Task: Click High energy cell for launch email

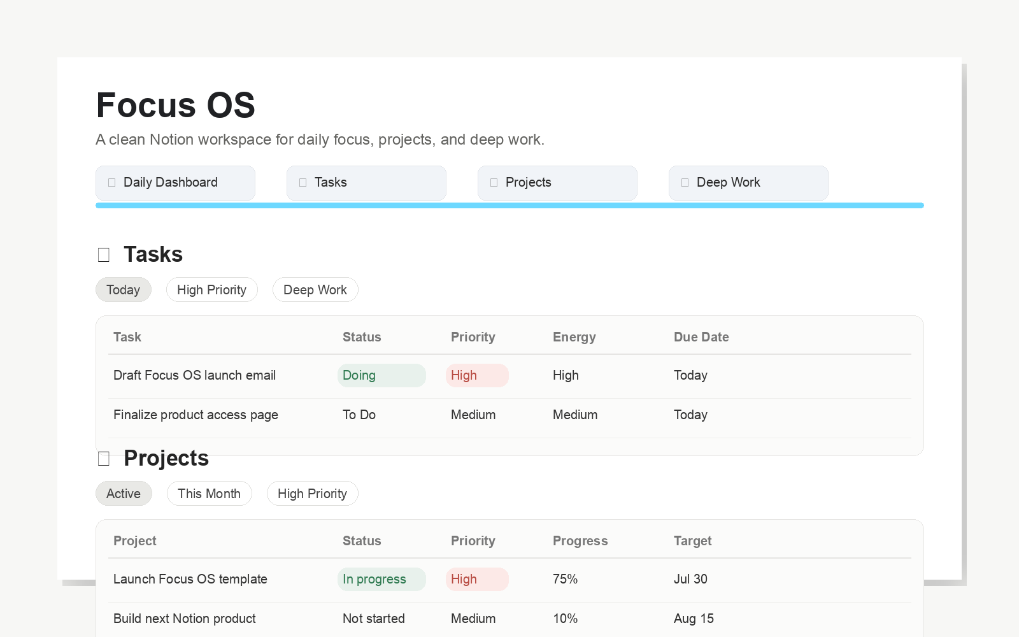Action: 566,375
